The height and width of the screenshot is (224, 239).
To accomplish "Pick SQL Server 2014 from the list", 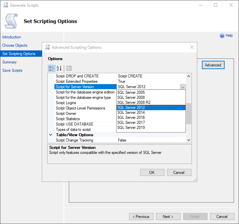I will coord(151,113).
